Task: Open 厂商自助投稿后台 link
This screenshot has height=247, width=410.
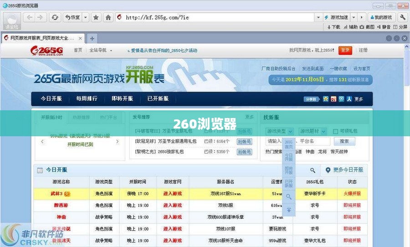Action: 278,68
